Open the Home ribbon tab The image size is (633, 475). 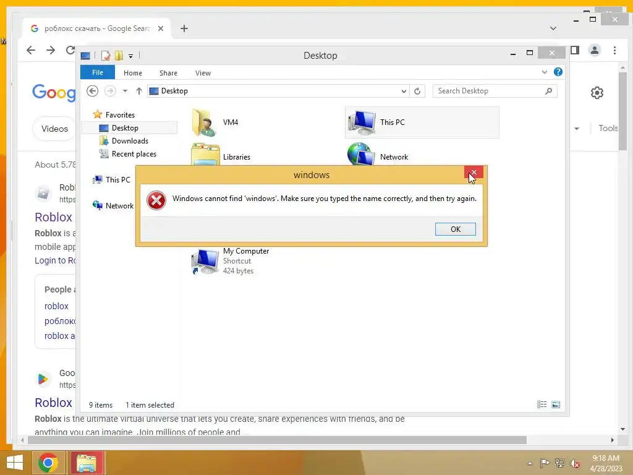tap(133, 73)
